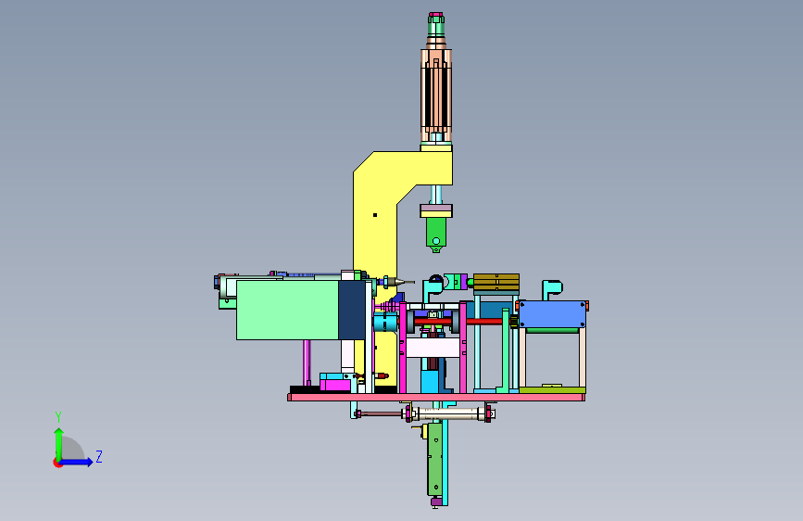This screenshot has height=521, width=803.
Task: Pick the blue rectangular box on the right
Action: 552,314
